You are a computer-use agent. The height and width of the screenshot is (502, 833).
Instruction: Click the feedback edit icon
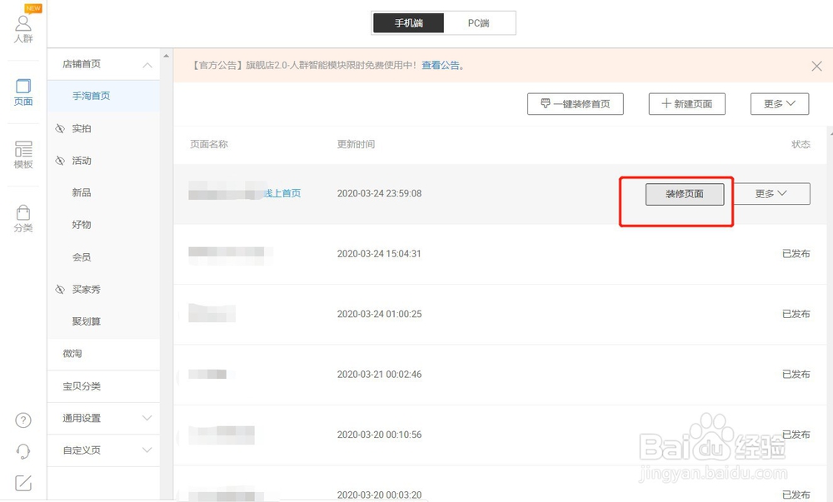coord(22,483)
